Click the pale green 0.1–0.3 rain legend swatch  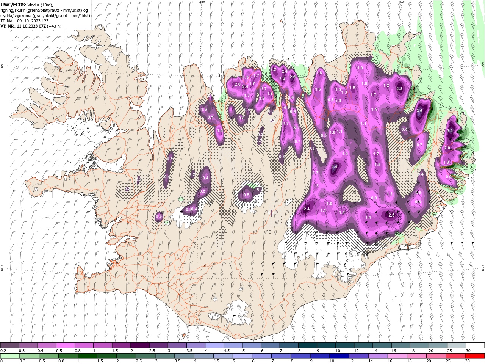coord(10,356)
